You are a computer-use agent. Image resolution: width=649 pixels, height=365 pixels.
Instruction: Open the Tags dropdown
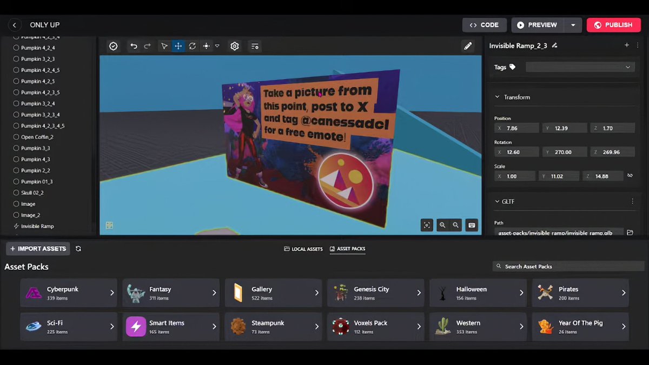[x=580, y=67]
